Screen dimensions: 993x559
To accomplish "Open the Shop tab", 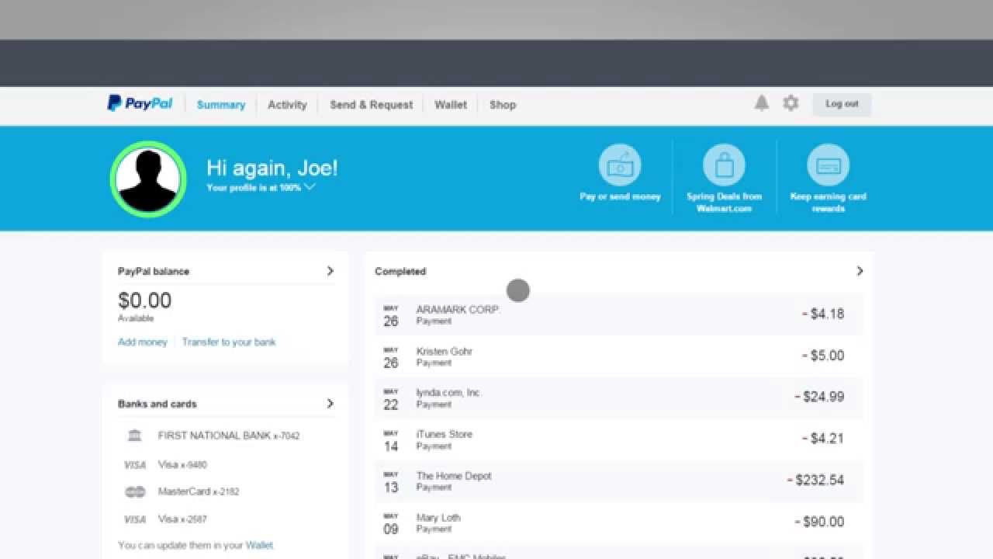I will coord(503,105).
